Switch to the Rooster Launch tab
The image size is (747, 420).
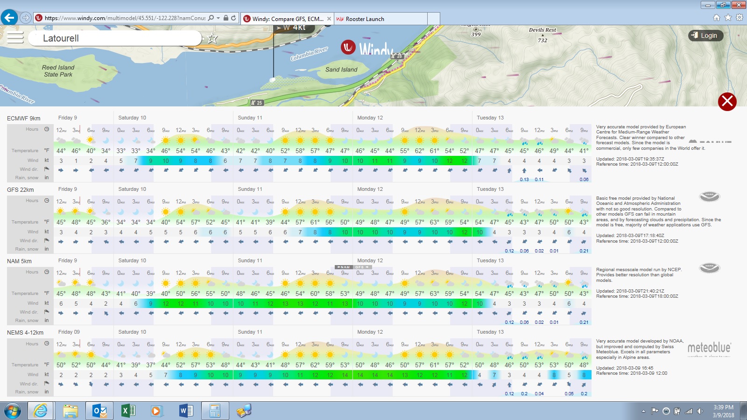pos(381,19)
